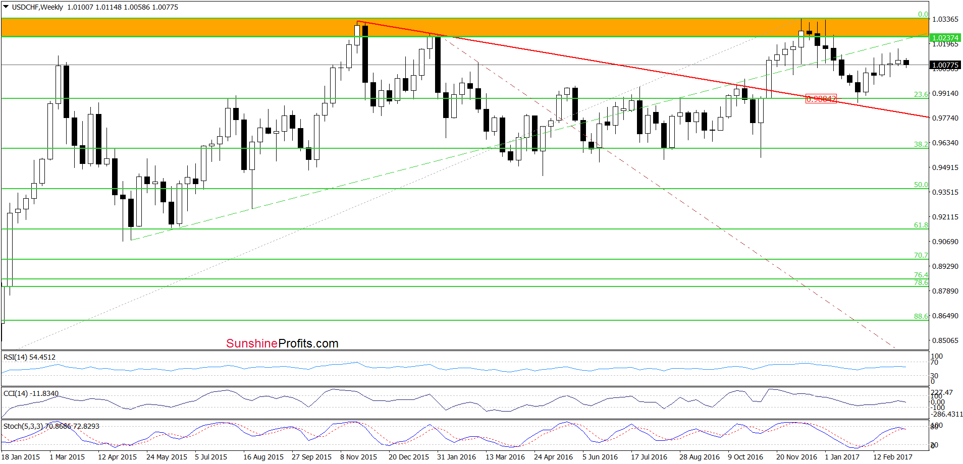Click the 0.93515 price axis value
Viewport: 963px width, 464px height.
click(945, 192)
